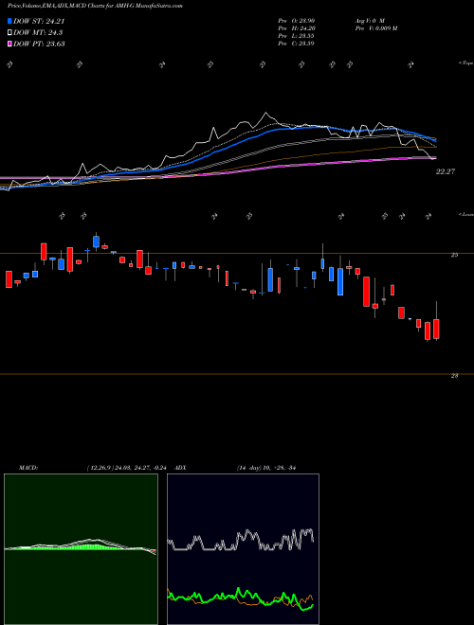The image size is (474, 625).
Task: Click the white DOW MT legend swatch
Action: click(9, 32)
